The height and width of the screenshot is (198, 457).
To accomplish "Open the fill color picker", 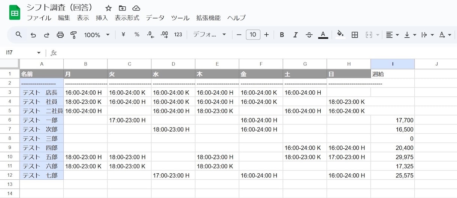I will pos(340,35).
